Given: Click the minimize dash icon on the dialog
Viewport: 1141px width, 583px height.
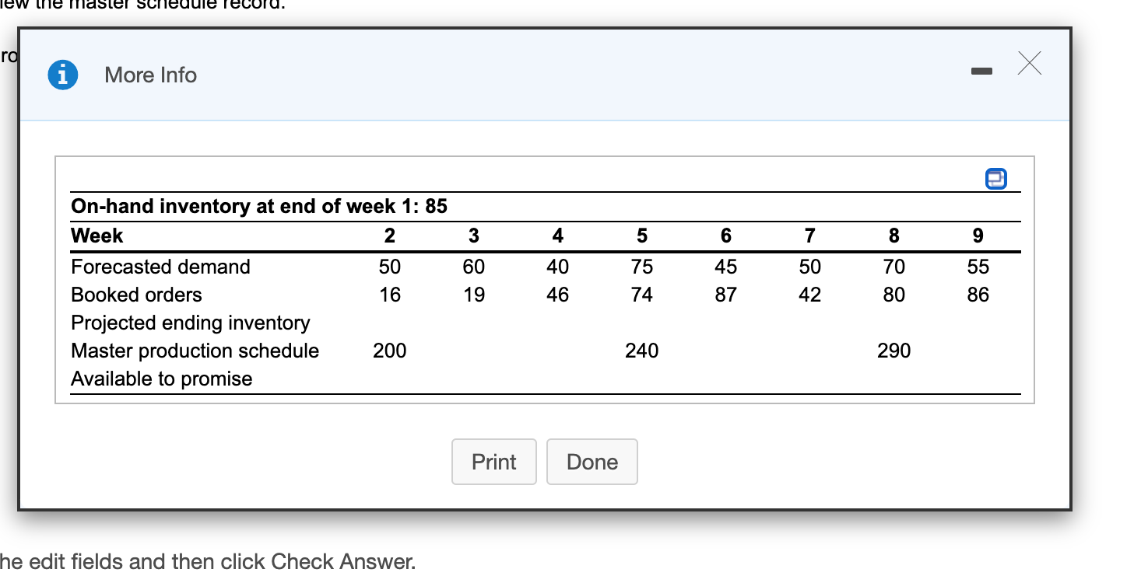Looking at the screenshot, I should point(981,71).
